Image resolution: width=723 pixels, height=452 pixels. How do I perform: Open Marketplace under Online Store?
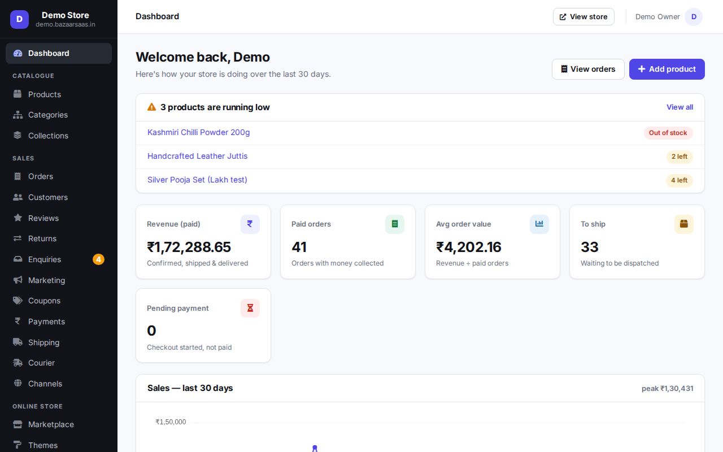(59, 424)
